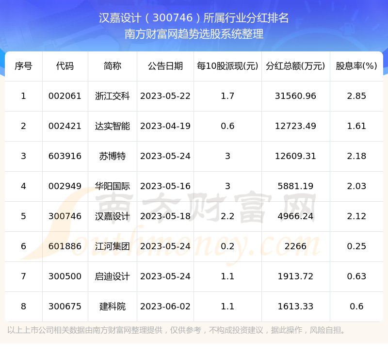This screenshot has height=354, width=388.
Task: Select stock code 300675
Action: point(65,306)
